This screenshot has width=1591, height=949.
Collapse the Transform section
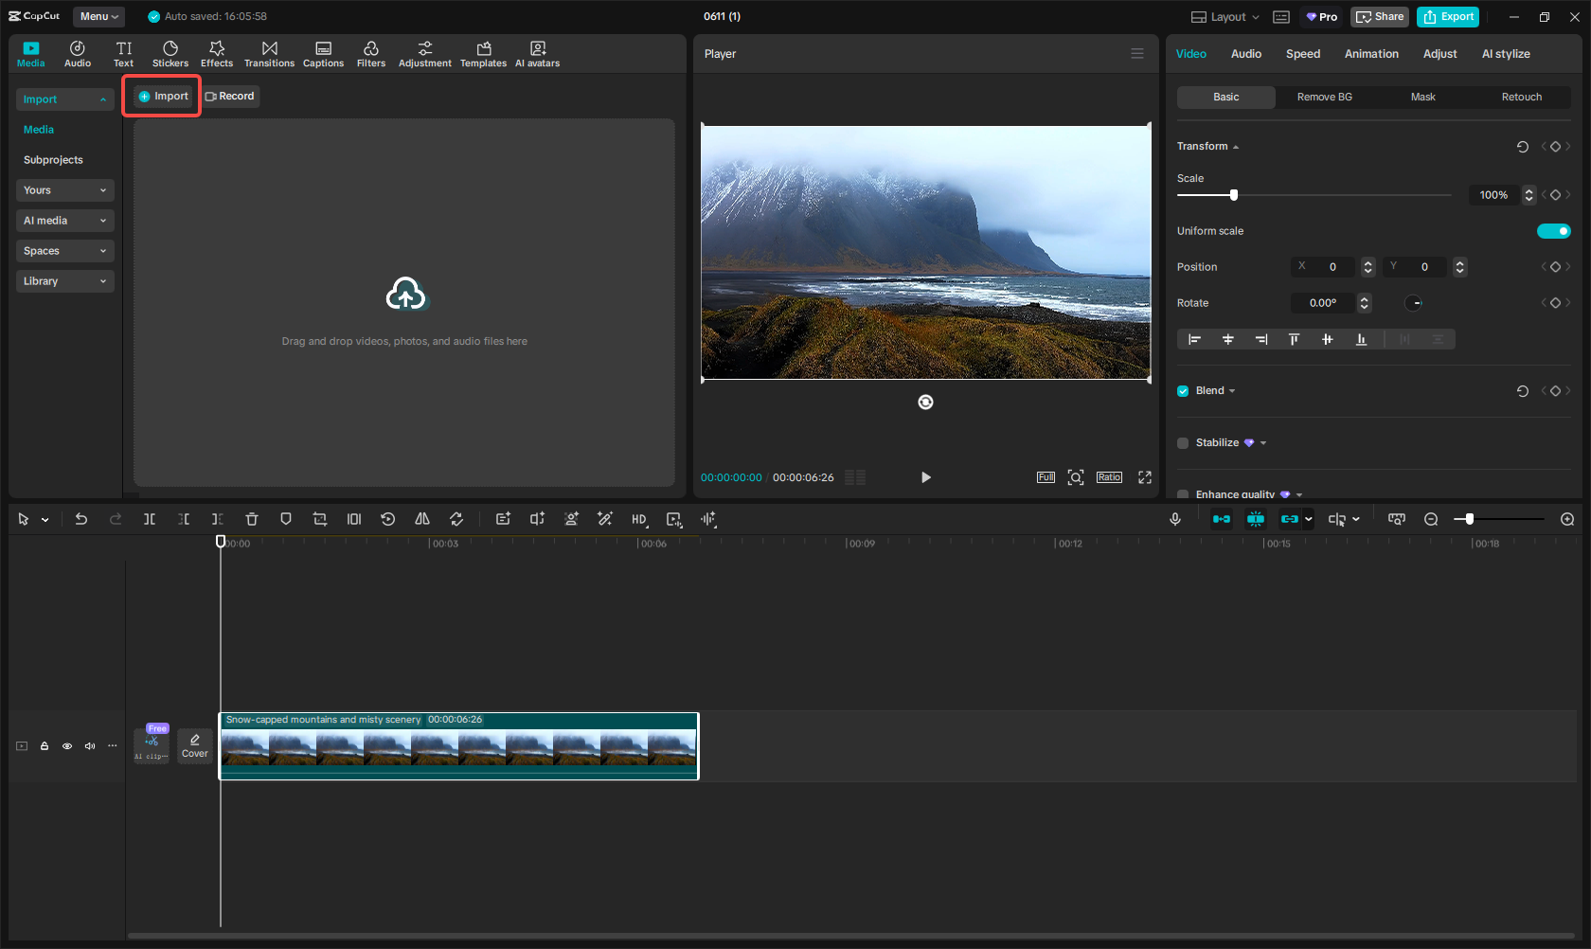(x=1234, y=146)
